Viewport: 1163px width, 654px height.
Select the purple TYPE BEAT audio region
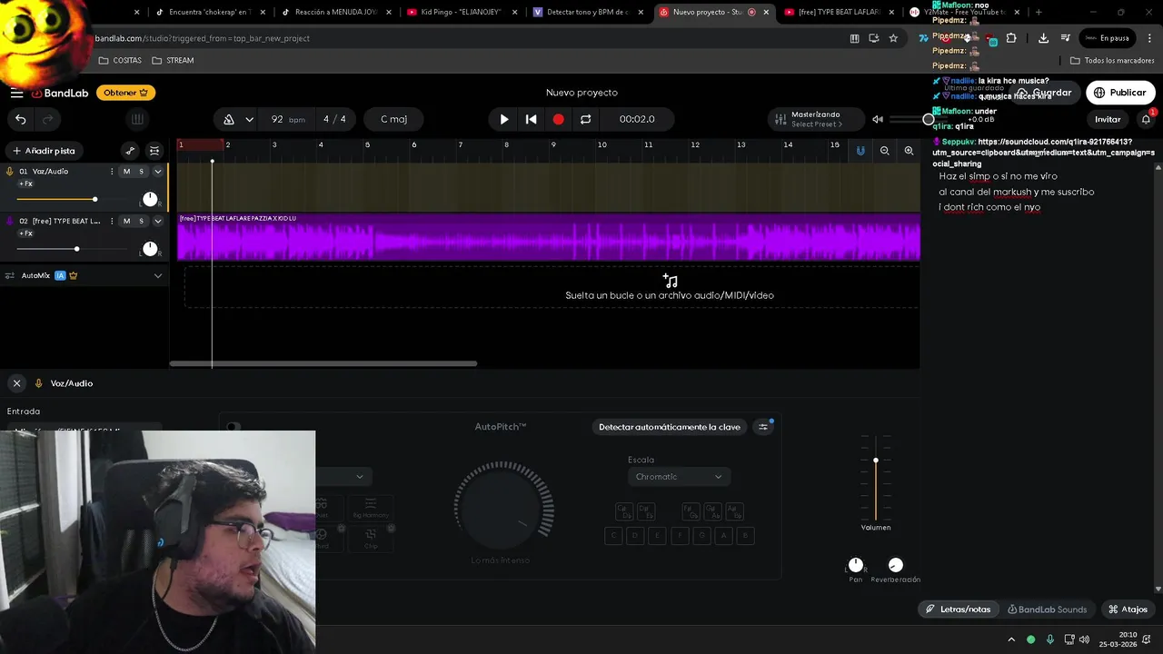coord(548,238)
